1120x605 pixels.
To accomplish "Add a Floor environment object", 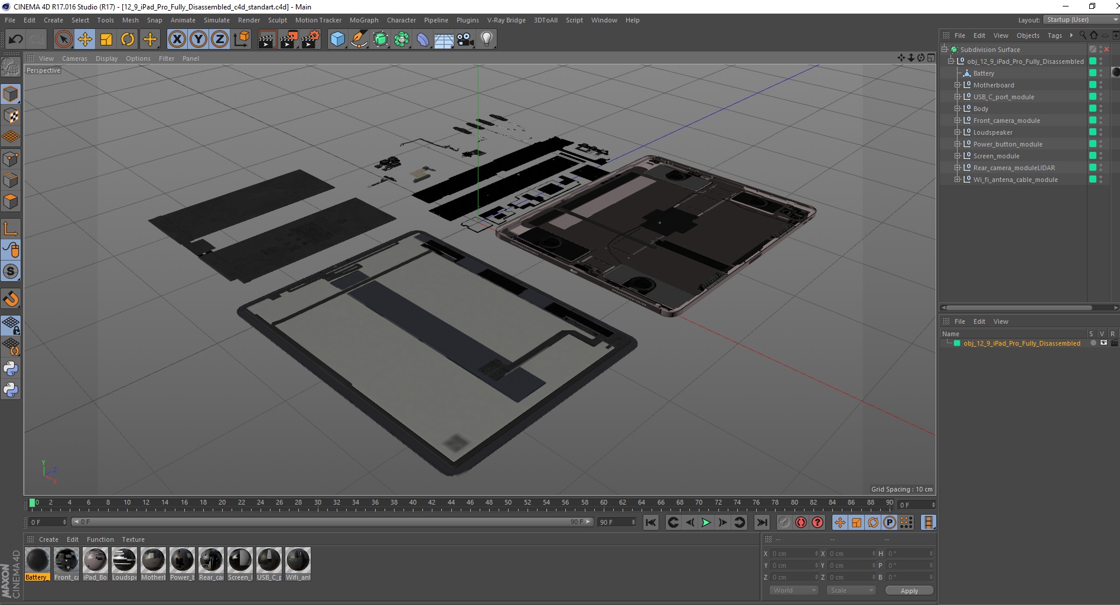I will pos(444,40).
